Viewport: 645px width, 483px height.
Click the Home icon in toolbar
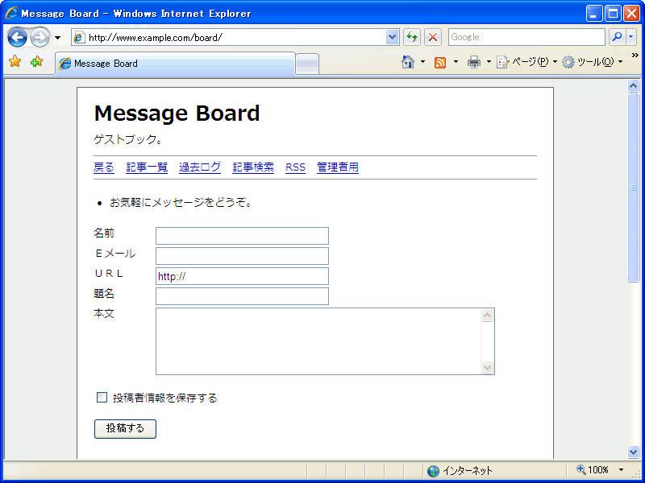(x=408, y=63)
